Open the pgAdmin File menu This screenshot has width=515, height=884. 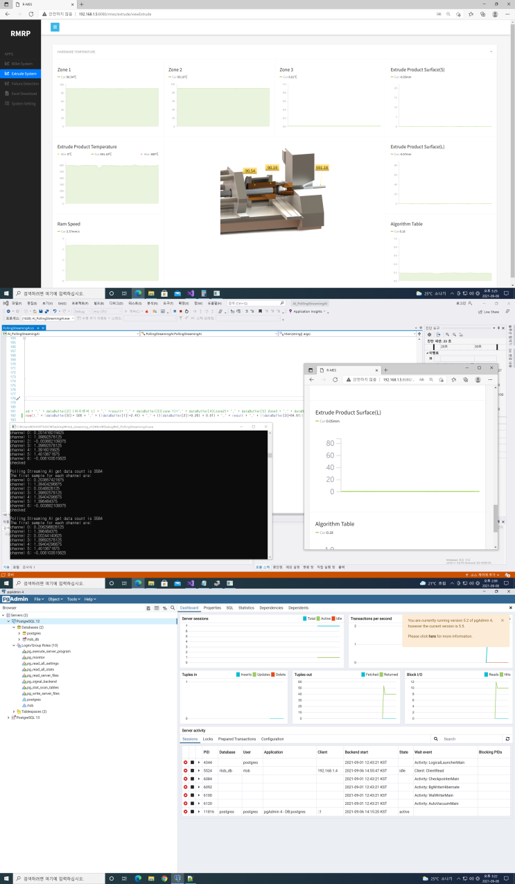tap(39, 599)
